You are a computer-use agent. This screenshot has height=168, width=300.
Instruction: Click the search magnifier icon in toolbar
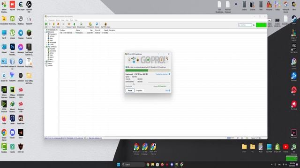click(254, 25)
